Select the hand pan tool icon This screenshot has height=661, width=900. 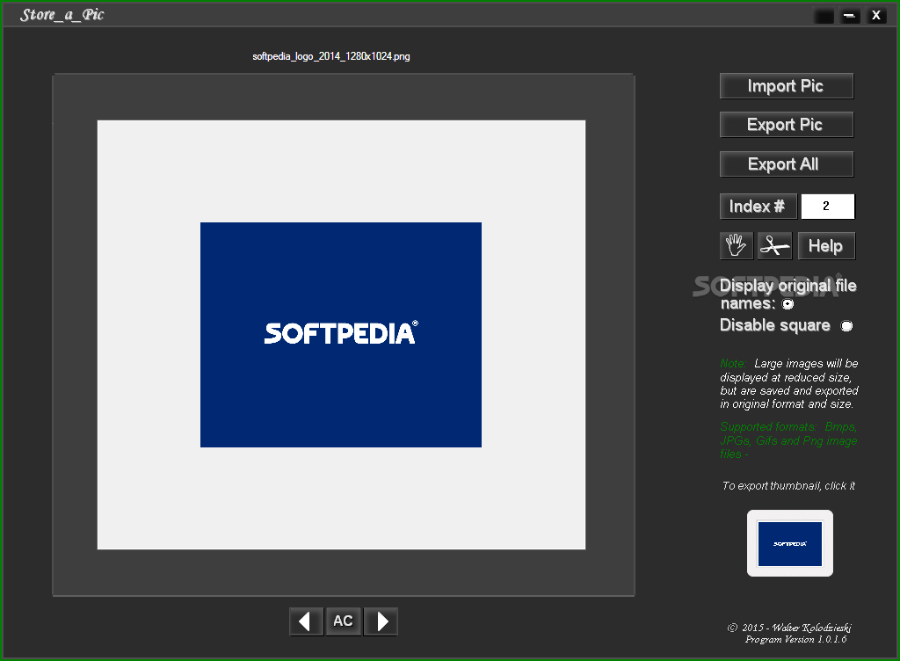(x=737, y=246)
